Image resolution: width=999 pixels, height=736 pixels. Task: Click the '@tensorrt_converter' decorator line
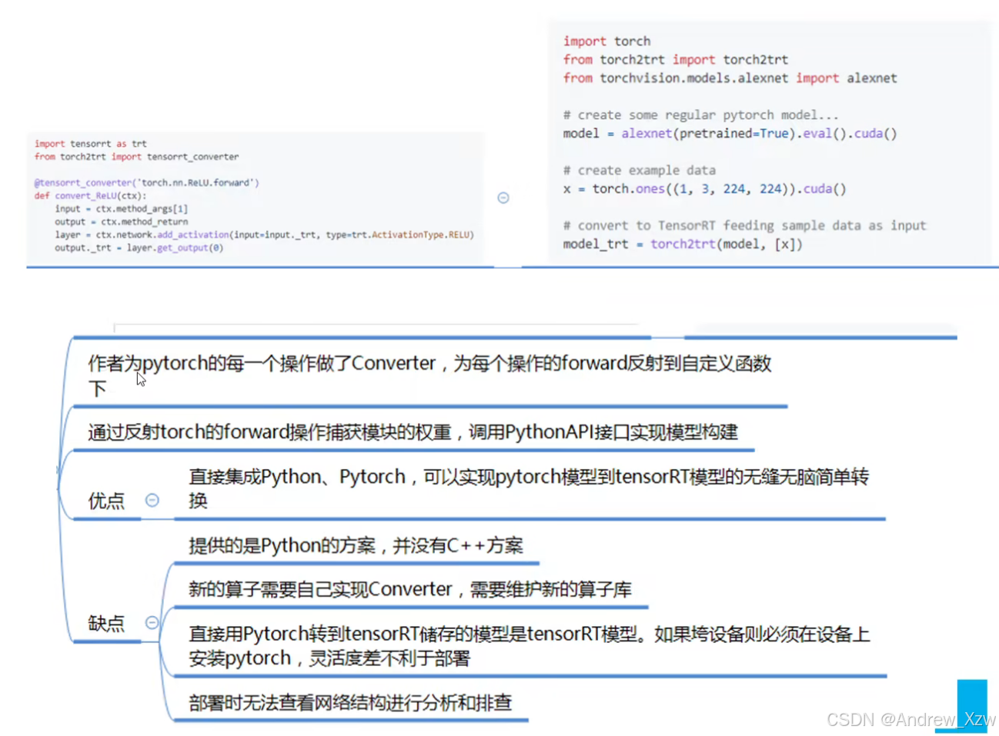[146, 182]
